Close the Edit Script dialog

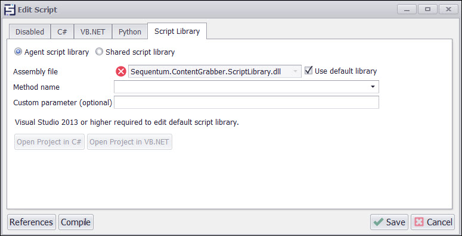(448, 10)
